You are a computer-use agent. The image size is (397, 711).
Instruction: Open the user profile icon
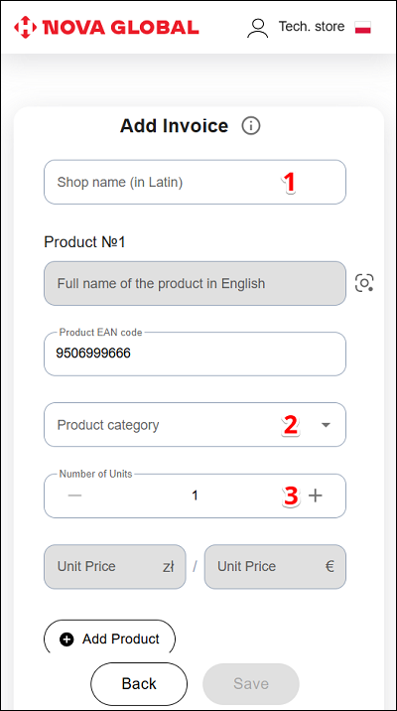point(257,28)
